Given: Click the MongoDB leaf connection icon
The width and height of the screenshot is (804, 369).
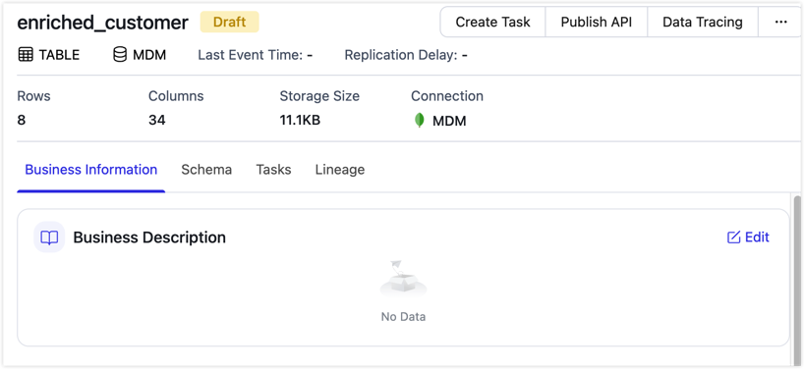Looking at the screenshot, I should pos(420,121).
